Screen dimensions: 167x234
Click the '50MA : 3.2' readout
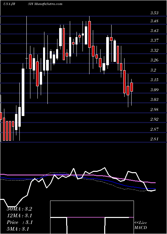19,209
